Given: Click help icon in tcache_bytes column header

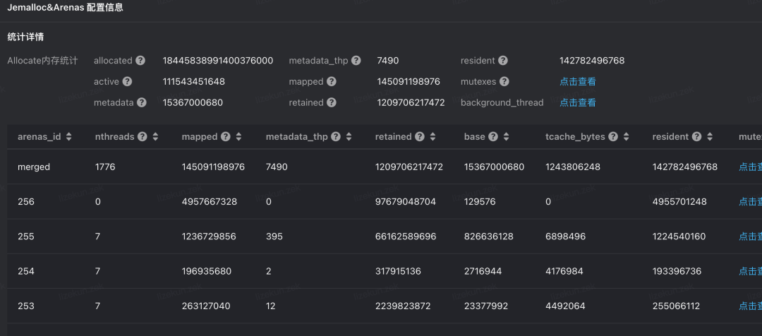Looking at the screenshot, I should [x=614, y=137].
